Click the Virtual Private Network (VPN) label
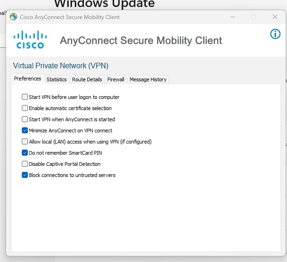The image size is (287, 262). click(x=60, y=65)
